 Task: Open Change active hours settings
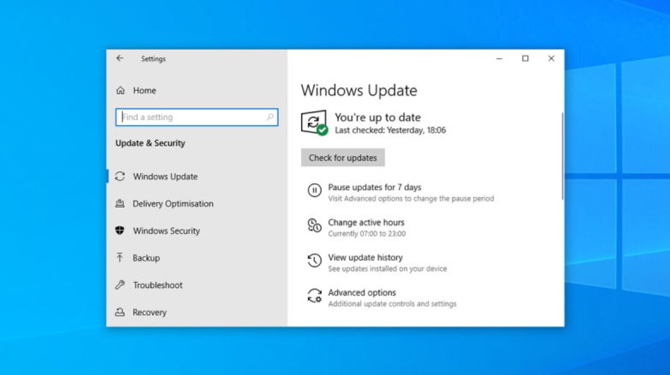coord(366,222)
